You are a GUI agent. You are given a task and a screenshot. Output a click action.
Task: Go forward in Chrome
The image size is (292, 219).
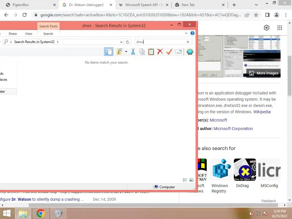pos(15,15)
